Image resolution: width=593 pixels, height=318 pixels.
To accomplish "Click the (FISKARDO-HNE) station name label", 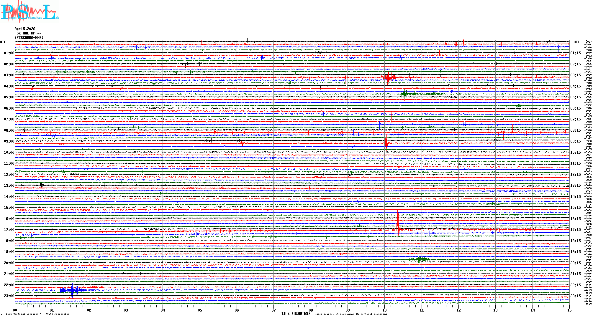I will click(x=29, y=38).
